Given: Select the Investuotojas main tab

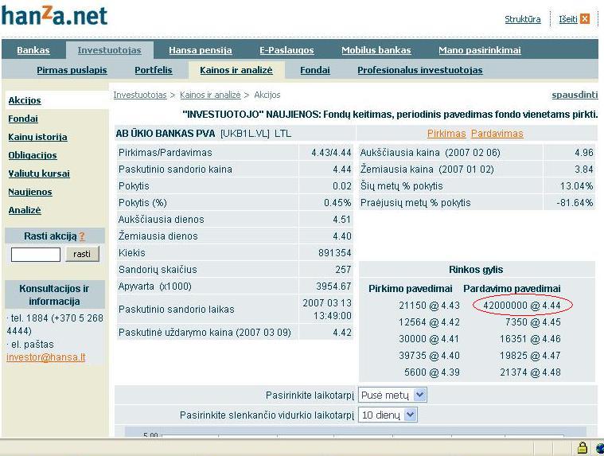Looking at the screenshot, I should tap(109, 50).
